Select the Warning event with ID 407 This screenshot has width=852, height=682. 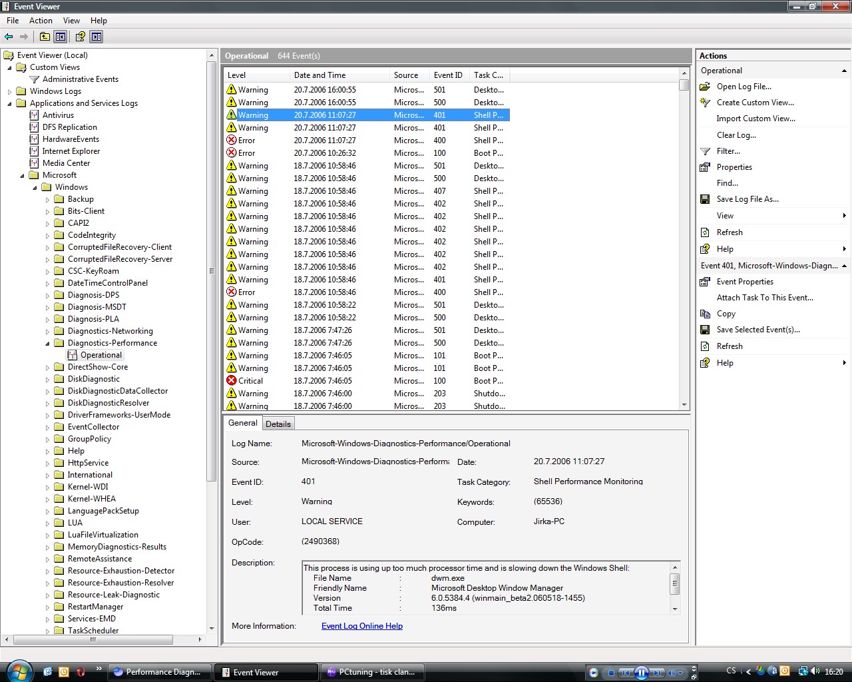367,191
